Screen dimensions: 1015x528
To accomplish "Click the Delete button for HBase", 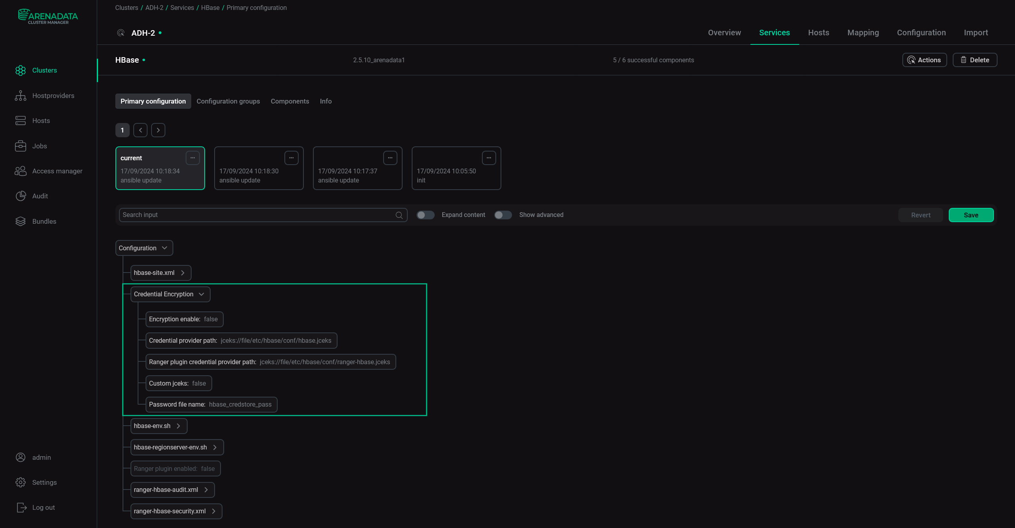I will click(x=975, y=60).
